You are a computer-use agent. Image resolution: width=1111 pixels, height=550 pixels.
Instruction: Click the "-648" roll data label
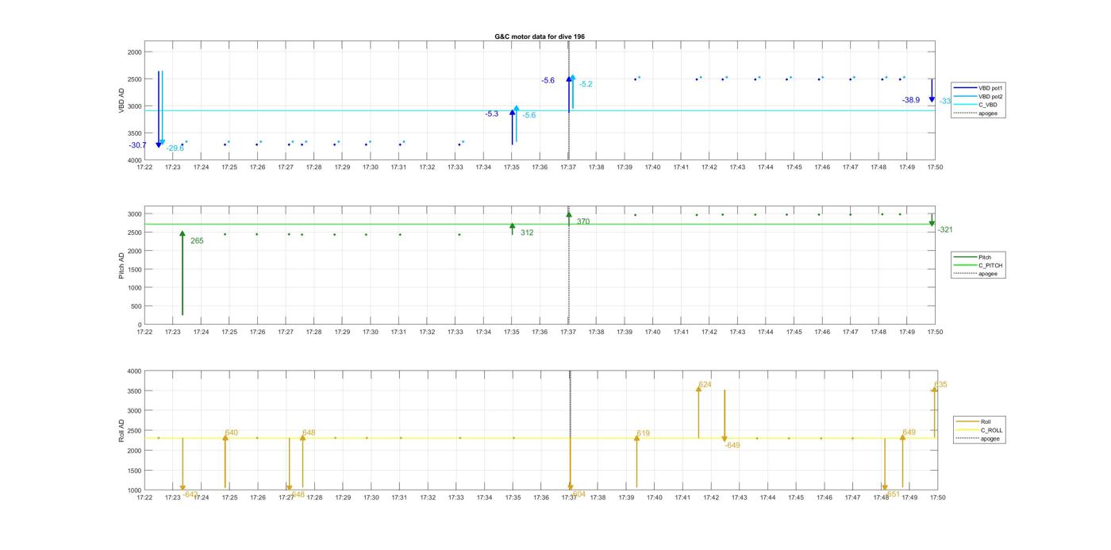pyautogui.click(x=297, y=494)
